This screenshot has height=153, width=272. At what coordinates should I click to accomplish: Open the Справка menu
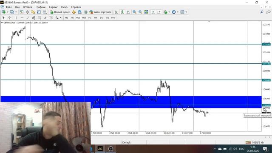(x=76, y=7)
